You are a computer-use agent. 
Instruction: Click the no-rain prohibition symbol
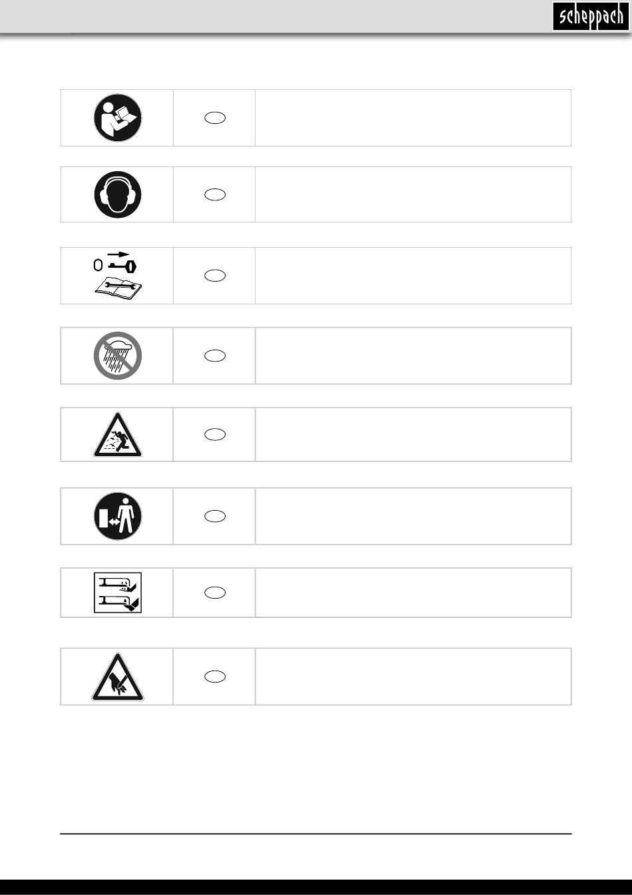[x=117, y=356]
